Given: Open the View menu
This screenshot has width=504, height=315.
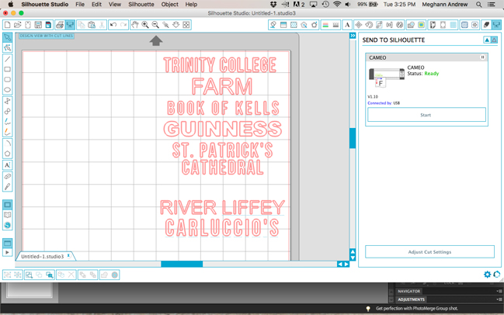Looking at the screenshot, I should point(115,4).
